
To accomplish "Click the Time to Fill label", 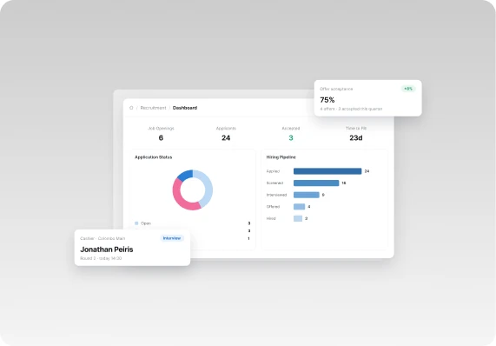I will (x=356, y=128).
